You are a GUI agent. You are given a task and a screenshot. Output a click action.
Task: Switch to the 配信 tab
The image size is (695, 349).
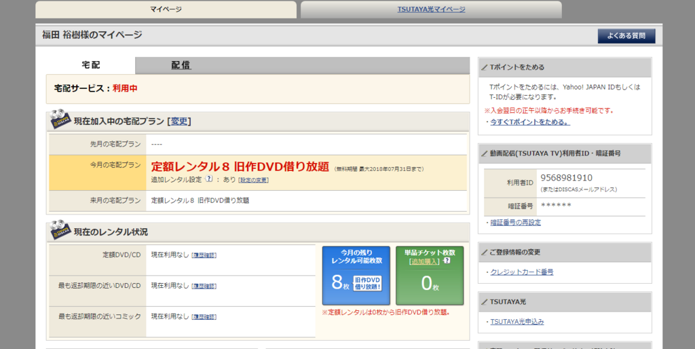pyautogui.click(x=181, y=65)
